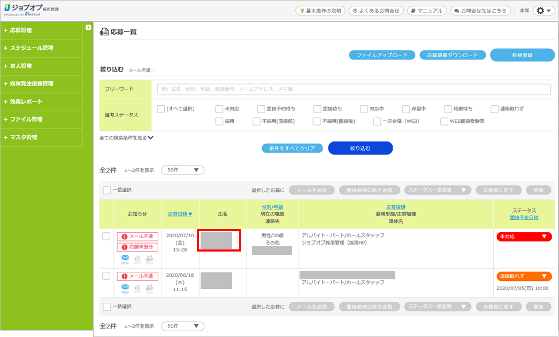Collapse the left sidebar with the arrow icon

tap(88, 27)
